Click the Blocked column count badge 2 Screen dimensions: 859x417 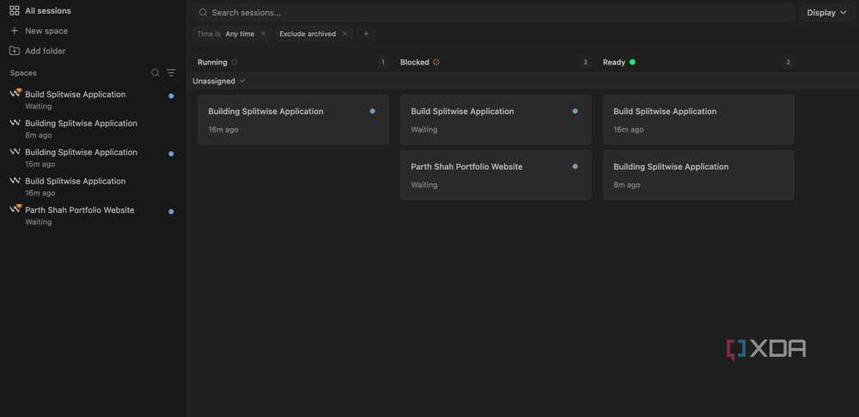(585, 63)
